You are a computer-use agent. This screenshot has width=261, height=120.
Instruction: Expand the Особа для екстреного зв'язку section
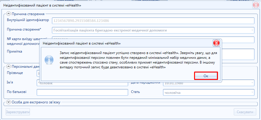point(8,102)
